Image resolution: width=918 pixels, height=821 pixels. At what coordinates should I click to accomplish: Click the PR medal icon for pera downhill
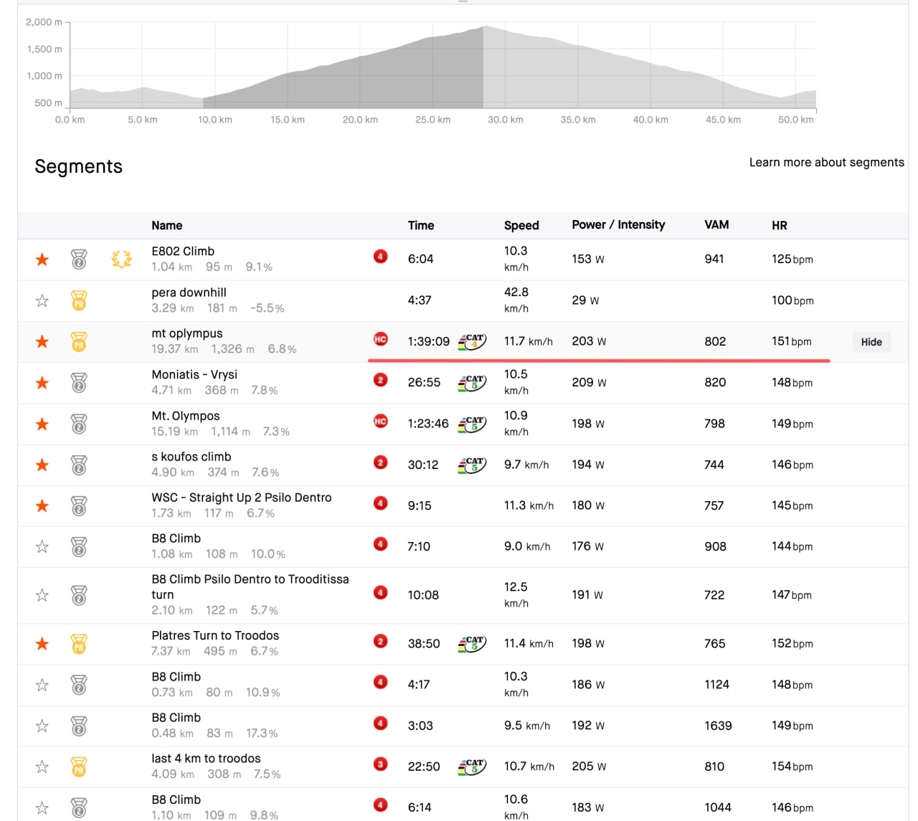click(79, 300)
